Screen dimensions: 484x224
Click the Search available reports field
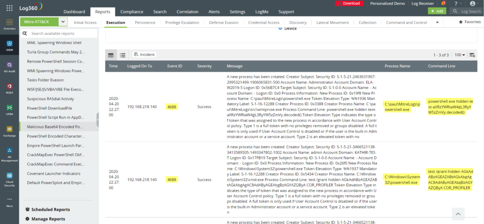click(60, 33)
